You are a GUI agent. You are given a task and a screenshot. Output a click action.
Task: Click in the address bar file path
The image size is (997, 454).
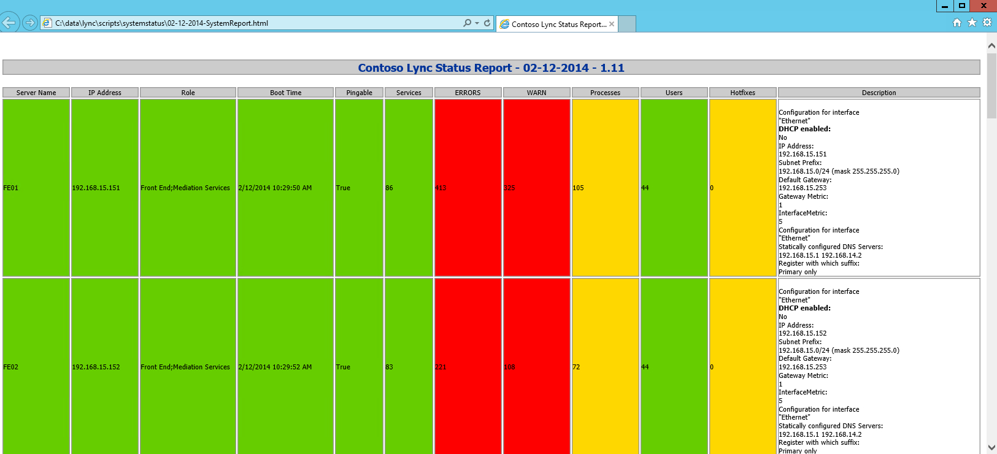point(162,23)
